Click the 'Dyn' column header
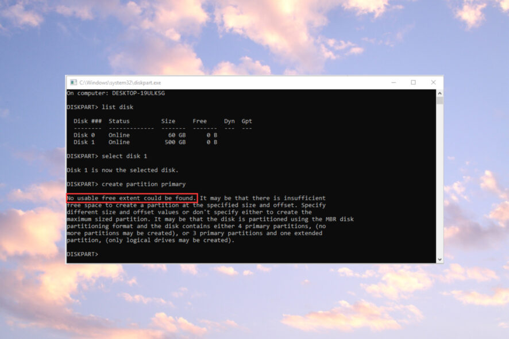This screenshot has height=339, width=509. coord(229,121)
